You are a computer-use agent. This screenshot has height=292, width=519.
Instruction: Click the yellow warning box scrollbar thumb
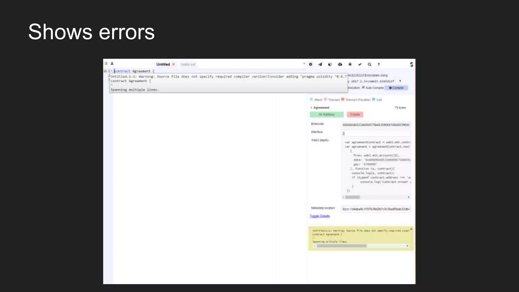tap(342, 246)
